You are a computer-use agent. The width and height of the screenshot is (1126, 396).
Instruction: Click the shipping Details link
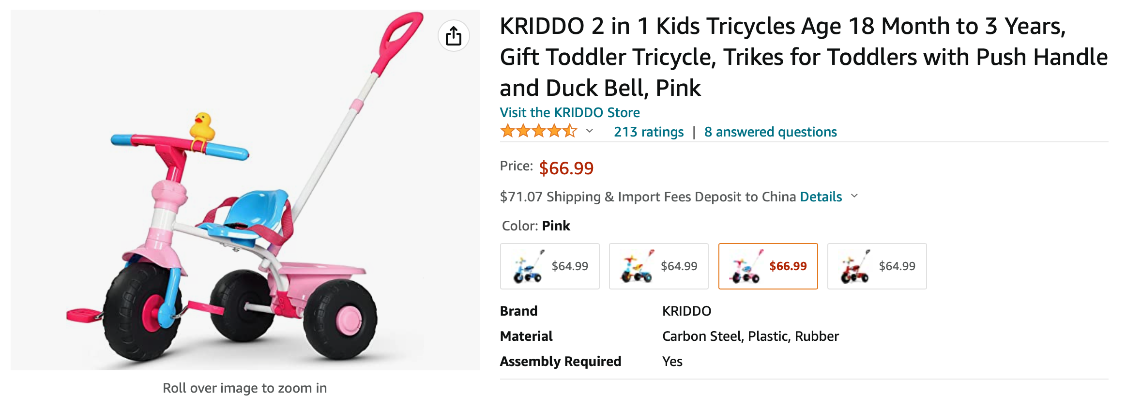point(821,197)
